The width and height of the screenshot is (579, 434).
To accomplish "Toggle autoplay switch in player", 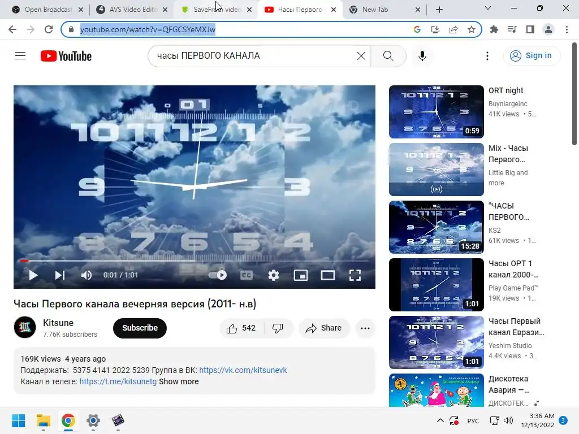I will click(218, 275).
